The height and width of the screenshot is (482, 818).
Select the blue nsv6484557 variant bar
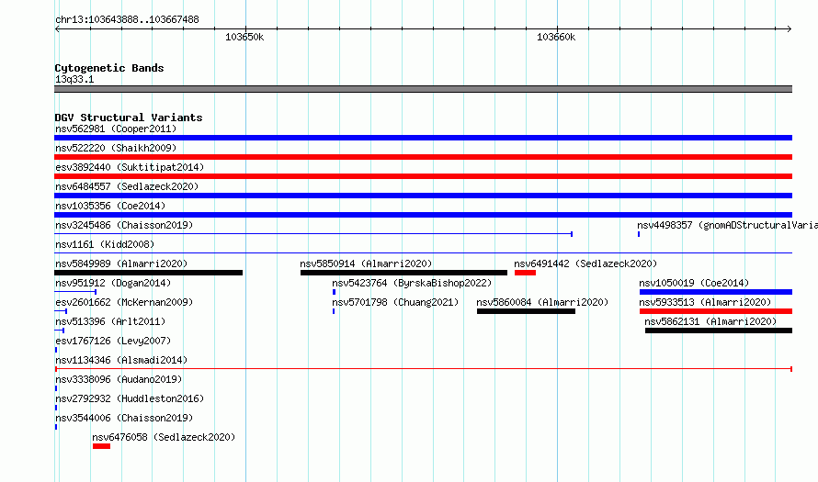coord(423,196)
